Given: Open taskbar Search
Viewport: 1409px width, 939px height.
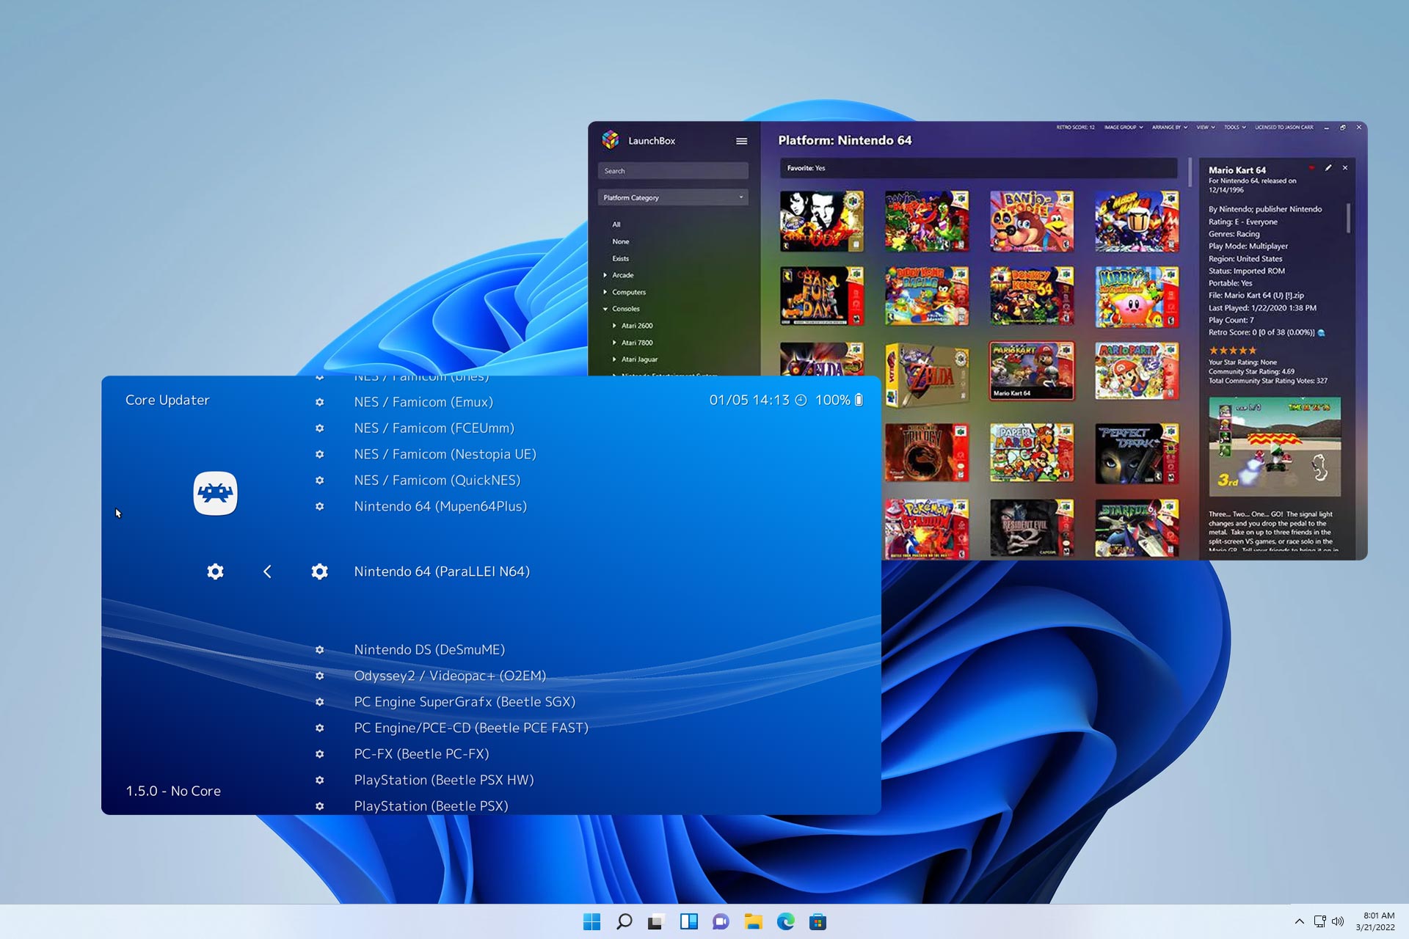Looking at the screenshot, I should pyautogui.click(x=624, y=921).
